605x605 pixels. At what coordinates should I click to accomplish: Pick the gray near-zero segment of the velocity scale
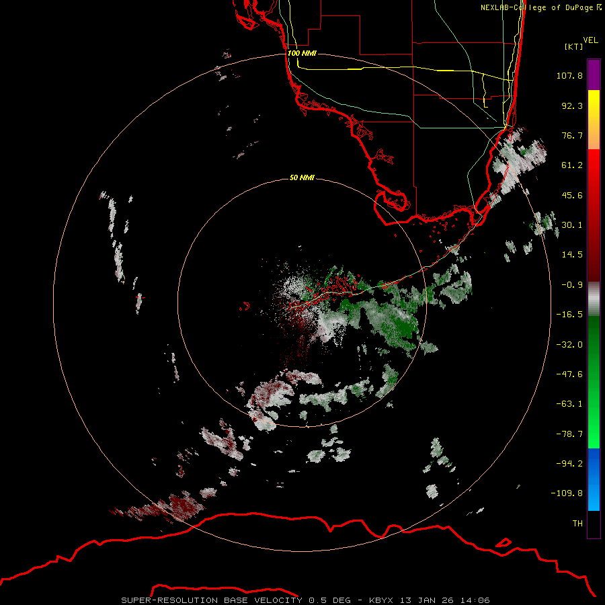tap(594, 299)
